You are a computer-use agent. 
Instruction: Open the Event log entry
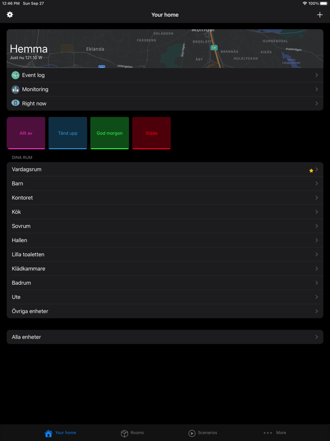coord(165,75)
